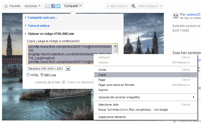
Task: Select the HTML radio button
Action: click(x=29, y=75)
